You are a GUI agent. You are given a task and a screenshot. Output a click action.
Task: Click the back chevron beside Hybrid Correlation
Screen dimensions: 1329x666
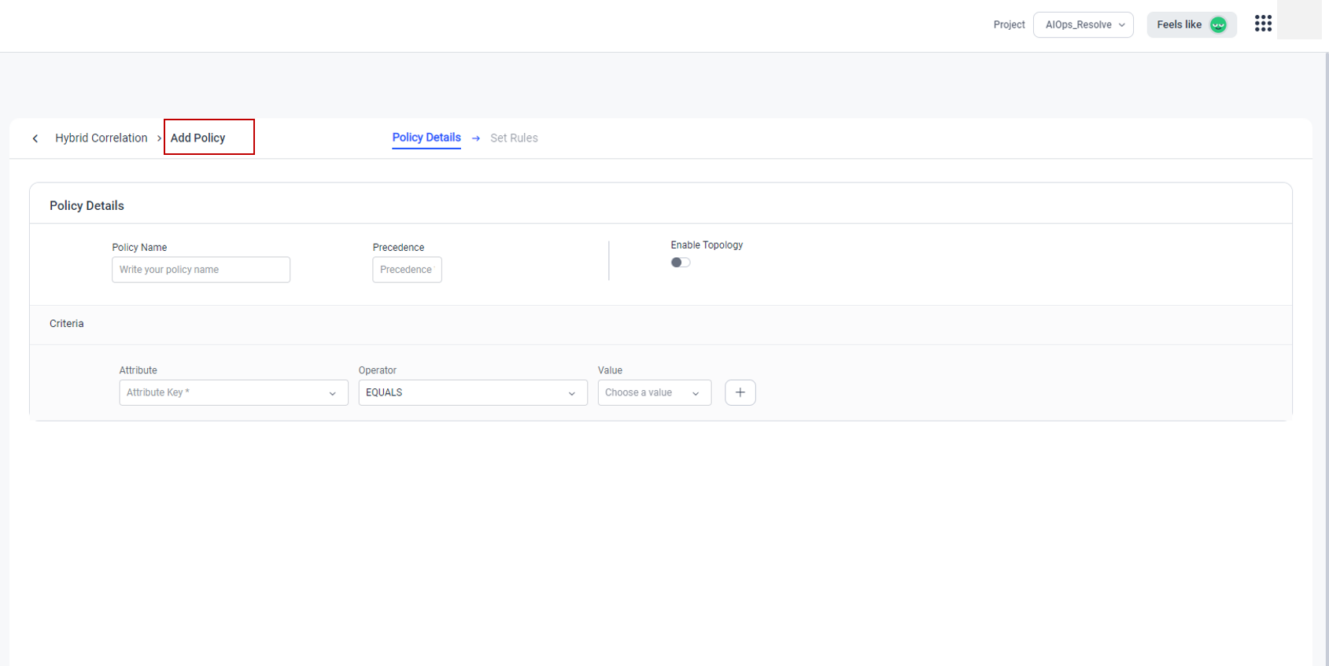[35, 138]
